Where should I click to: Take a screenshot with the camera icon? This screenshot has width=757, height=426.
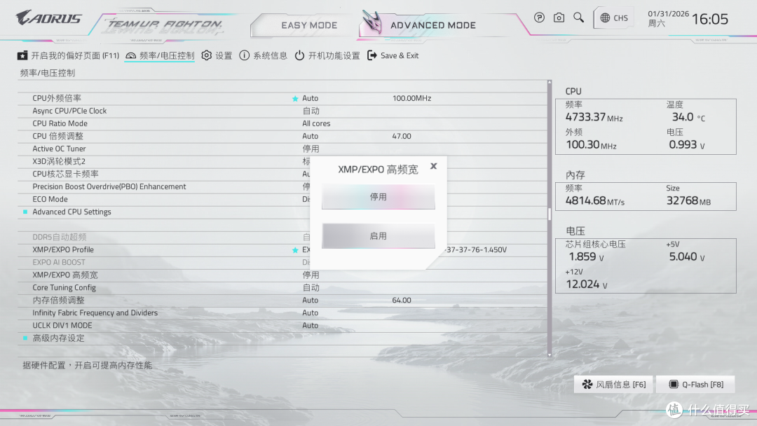pyautogui.click(x=559, y=18)
